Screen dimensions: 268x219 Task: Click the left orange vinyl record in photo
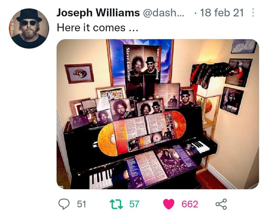coord(107,139)
